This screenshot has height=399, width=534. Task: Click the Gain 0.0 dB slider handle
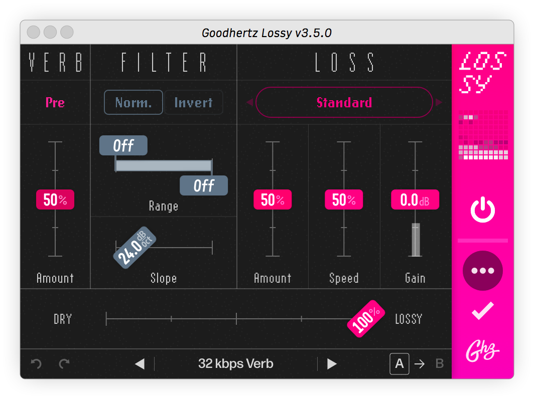pos(415,199)
